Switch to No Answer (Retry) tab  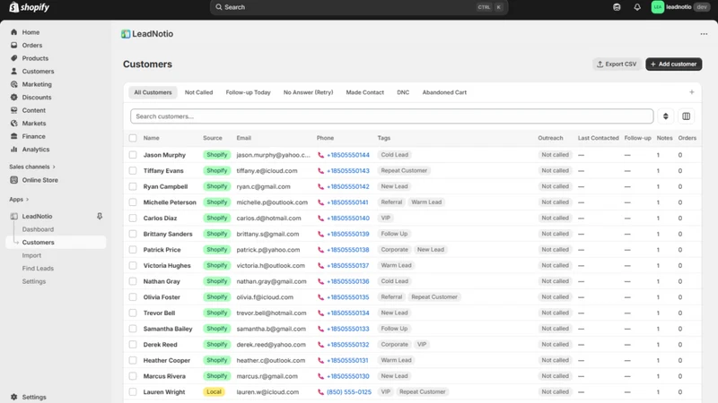point(308,92)
